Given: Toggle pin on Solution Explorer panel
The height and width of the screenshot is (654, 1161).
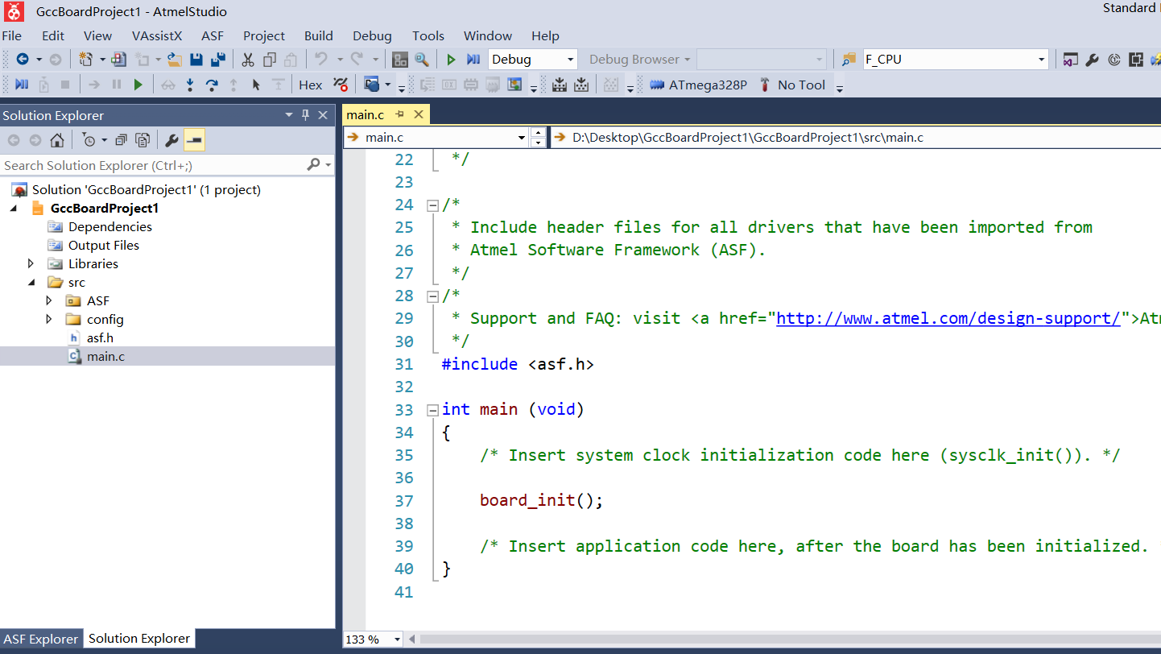Looking at the screenshot, I should click(305, 115).
